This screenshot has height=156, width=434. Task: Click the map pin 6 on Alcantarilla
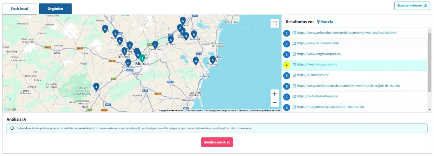(x=128, y=64)
